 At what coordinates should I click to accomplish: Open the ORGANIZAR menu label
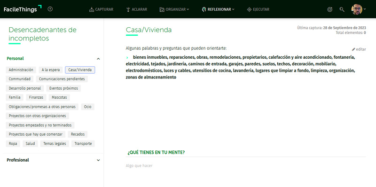click(175, 9)
